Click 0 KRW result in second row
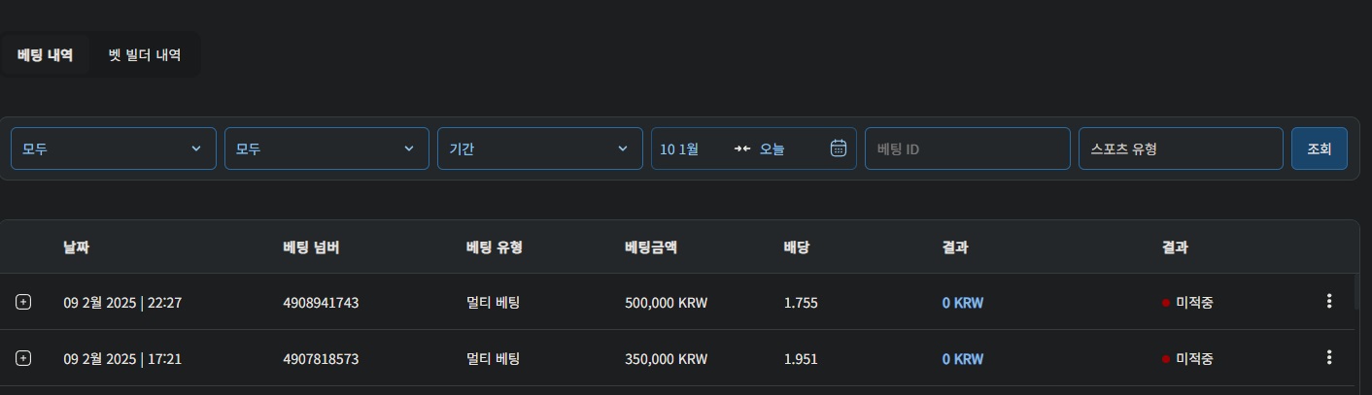The width and height of the screenshot is (1372, 395). (x=963, y=359)
